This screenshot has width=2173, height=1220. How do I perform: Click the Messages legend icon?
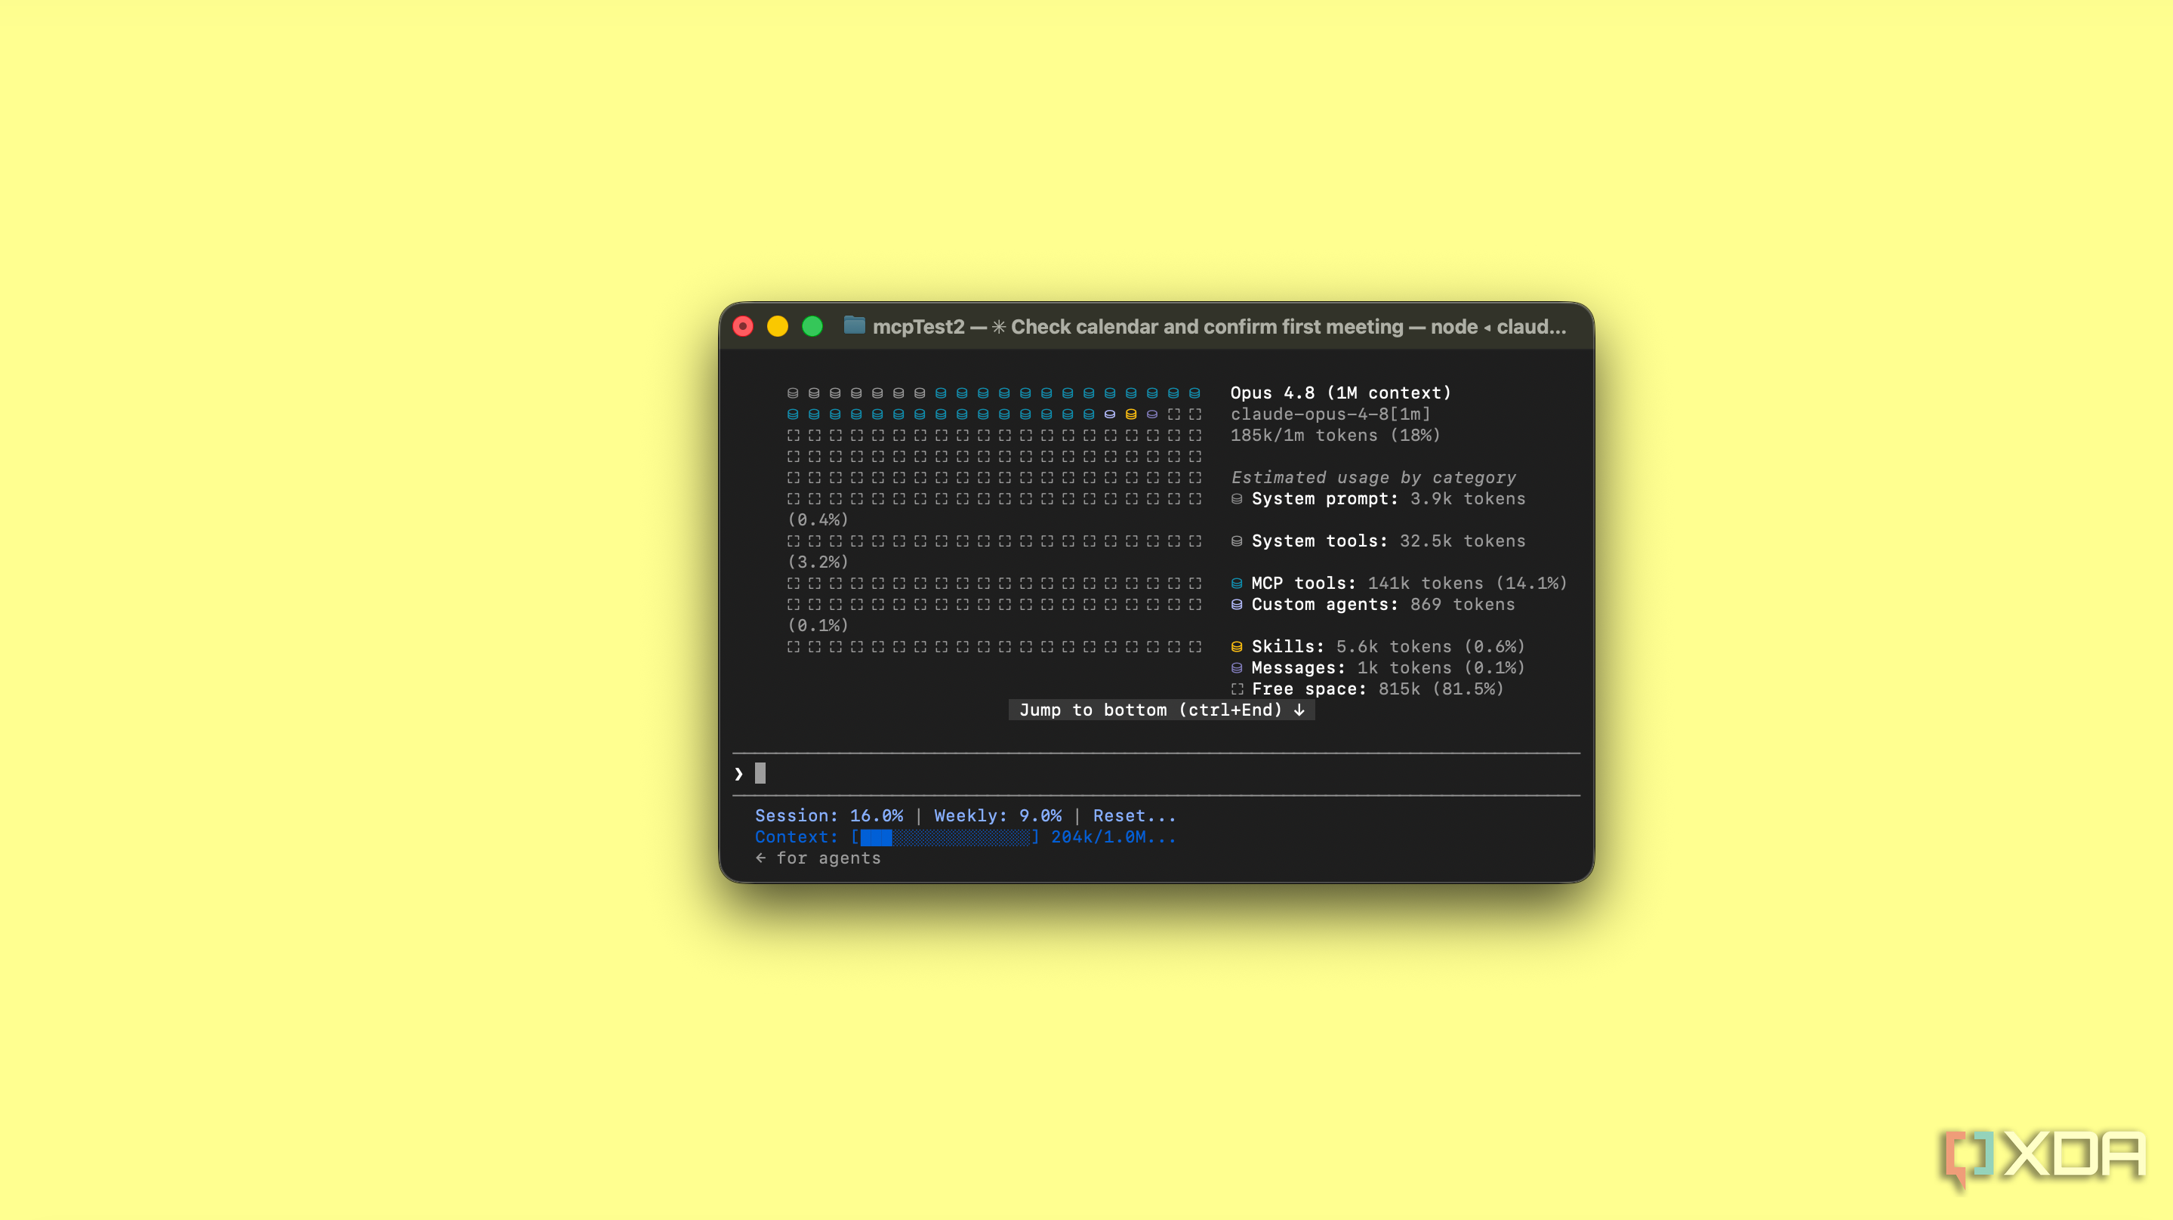1237,667
